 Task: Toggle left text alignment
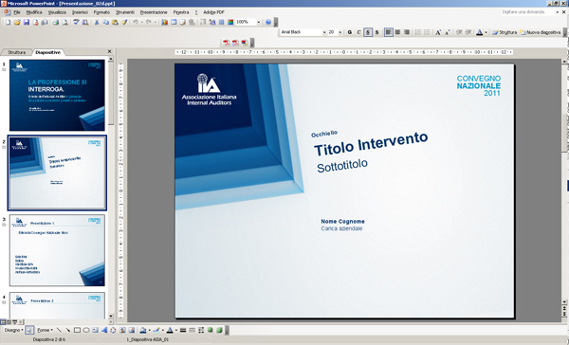[388, 32]
